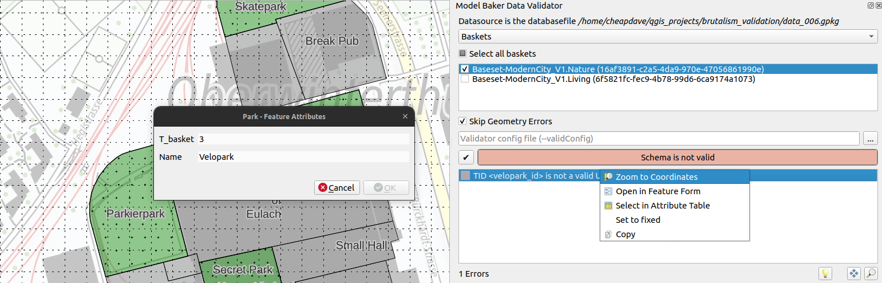
Task: Click the pan to feature icon
Action: pos(854,274)
